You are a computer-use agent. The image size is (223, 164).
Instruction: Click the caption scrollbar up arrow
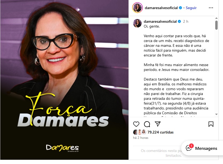217,18
